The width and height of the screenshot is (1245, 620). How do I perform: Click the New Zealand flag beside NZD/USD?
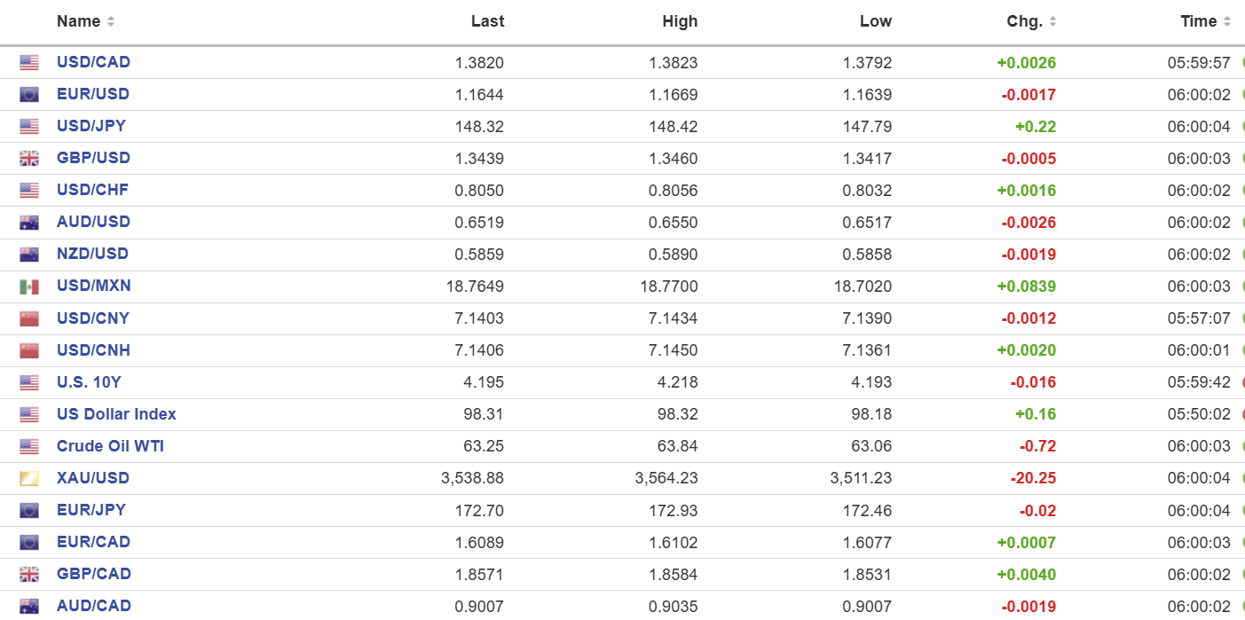(29, 255)
